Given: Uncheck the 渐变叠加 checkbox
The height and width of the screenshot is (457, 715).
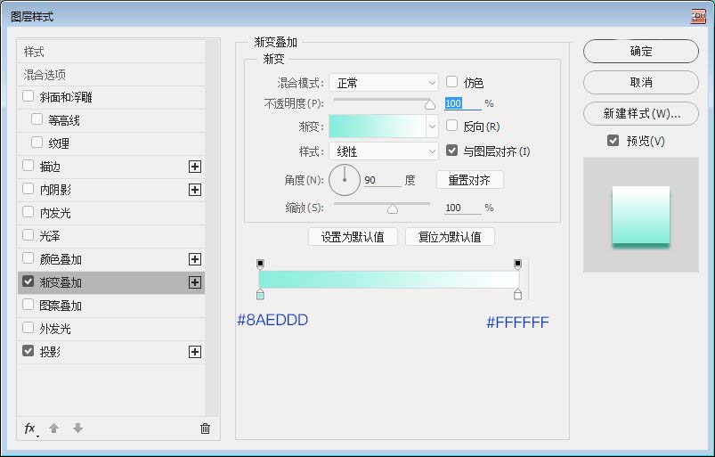Looking at the screenshot, I should pyautogui.click(x=28, y=282).
